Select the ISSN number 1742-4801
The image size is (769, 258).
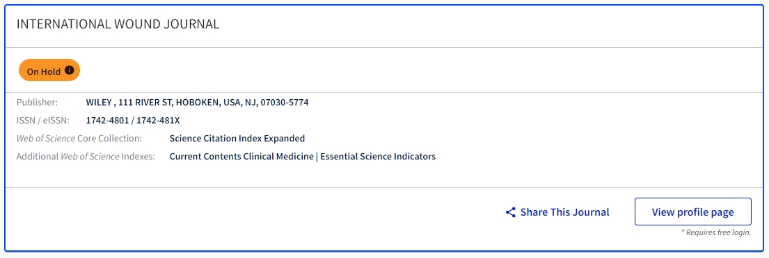point(107,120)
